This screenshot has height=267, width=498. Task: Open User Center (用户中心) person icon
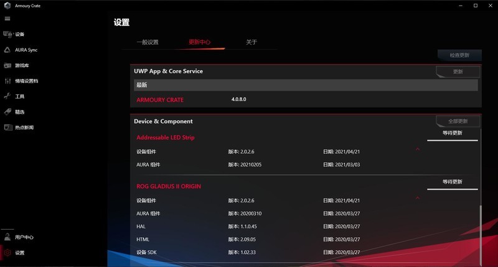pyautogui.click(x=7, y=237)
